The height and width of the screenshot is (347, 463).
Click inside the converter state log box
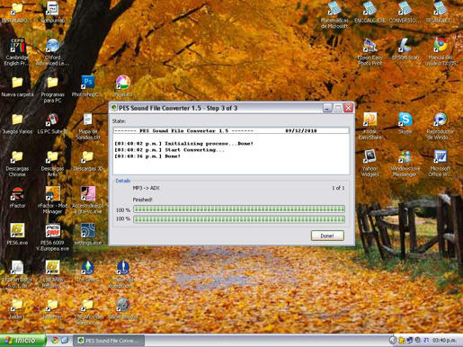[x=231, y=151]
